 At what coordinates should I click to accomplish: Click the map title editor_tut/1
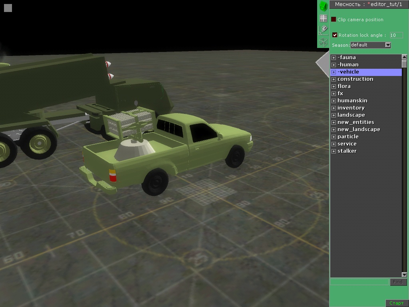pos(386,4)
